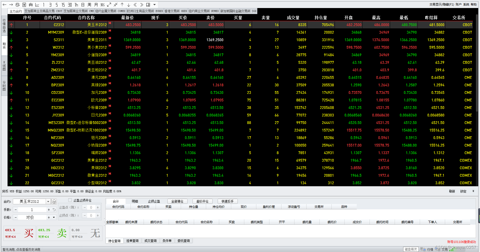Click 快速反手 button
This screenshot has width=480, height=252.
[x=227, y=201]
